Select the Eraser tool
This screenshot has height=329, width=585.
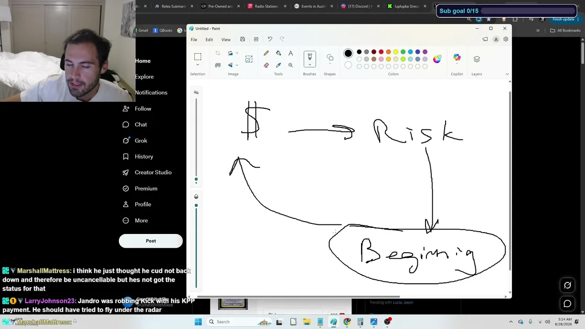click(x=266, y=65)
